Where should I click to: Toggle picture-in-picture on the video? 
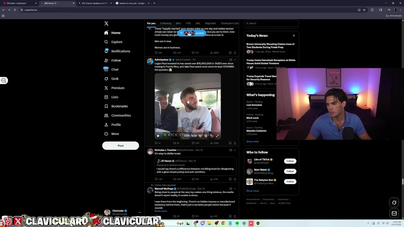tap(211, 136)
